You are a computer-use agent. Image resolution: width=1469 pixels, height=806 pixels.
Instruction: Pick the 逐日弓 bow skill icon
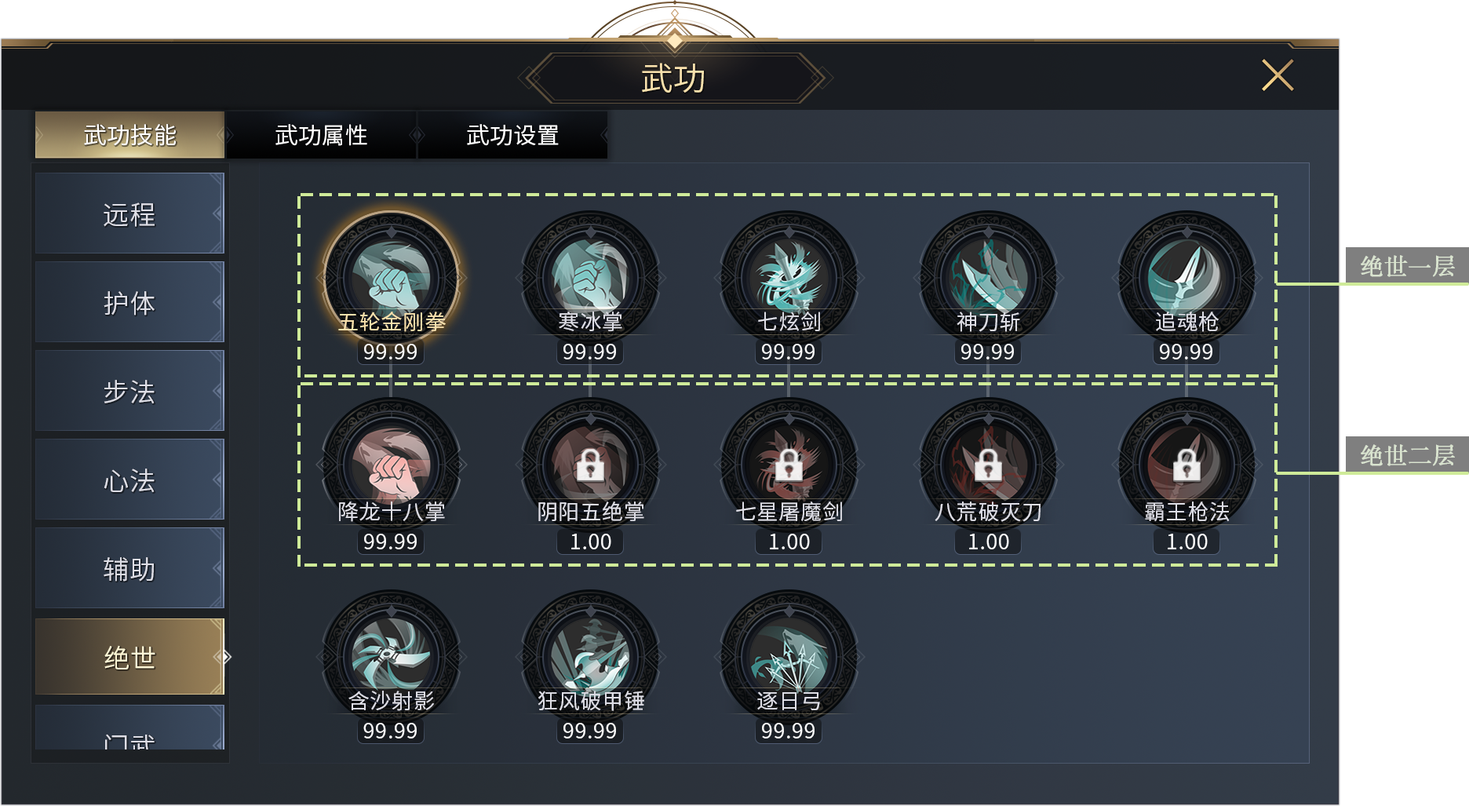pyautogui.click(x=789, y=658)
